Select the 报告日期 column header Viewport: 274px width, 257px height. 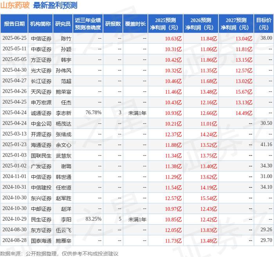pos(14,24)
